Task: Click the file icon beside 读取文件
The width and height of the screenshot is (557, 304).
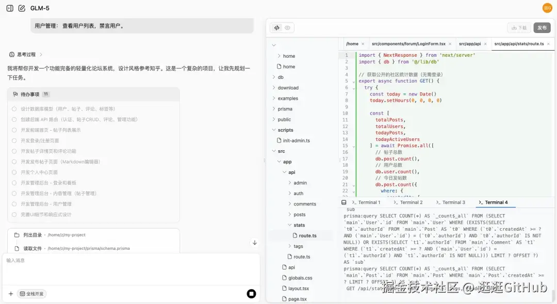Action: [17, 249]
